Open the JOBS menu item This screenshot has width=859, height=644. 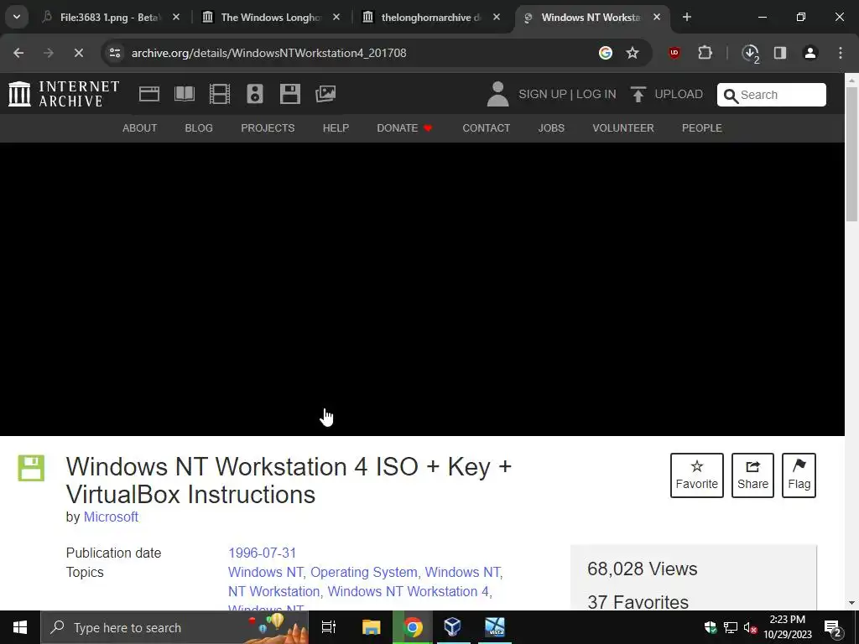(x=551, y=128)
